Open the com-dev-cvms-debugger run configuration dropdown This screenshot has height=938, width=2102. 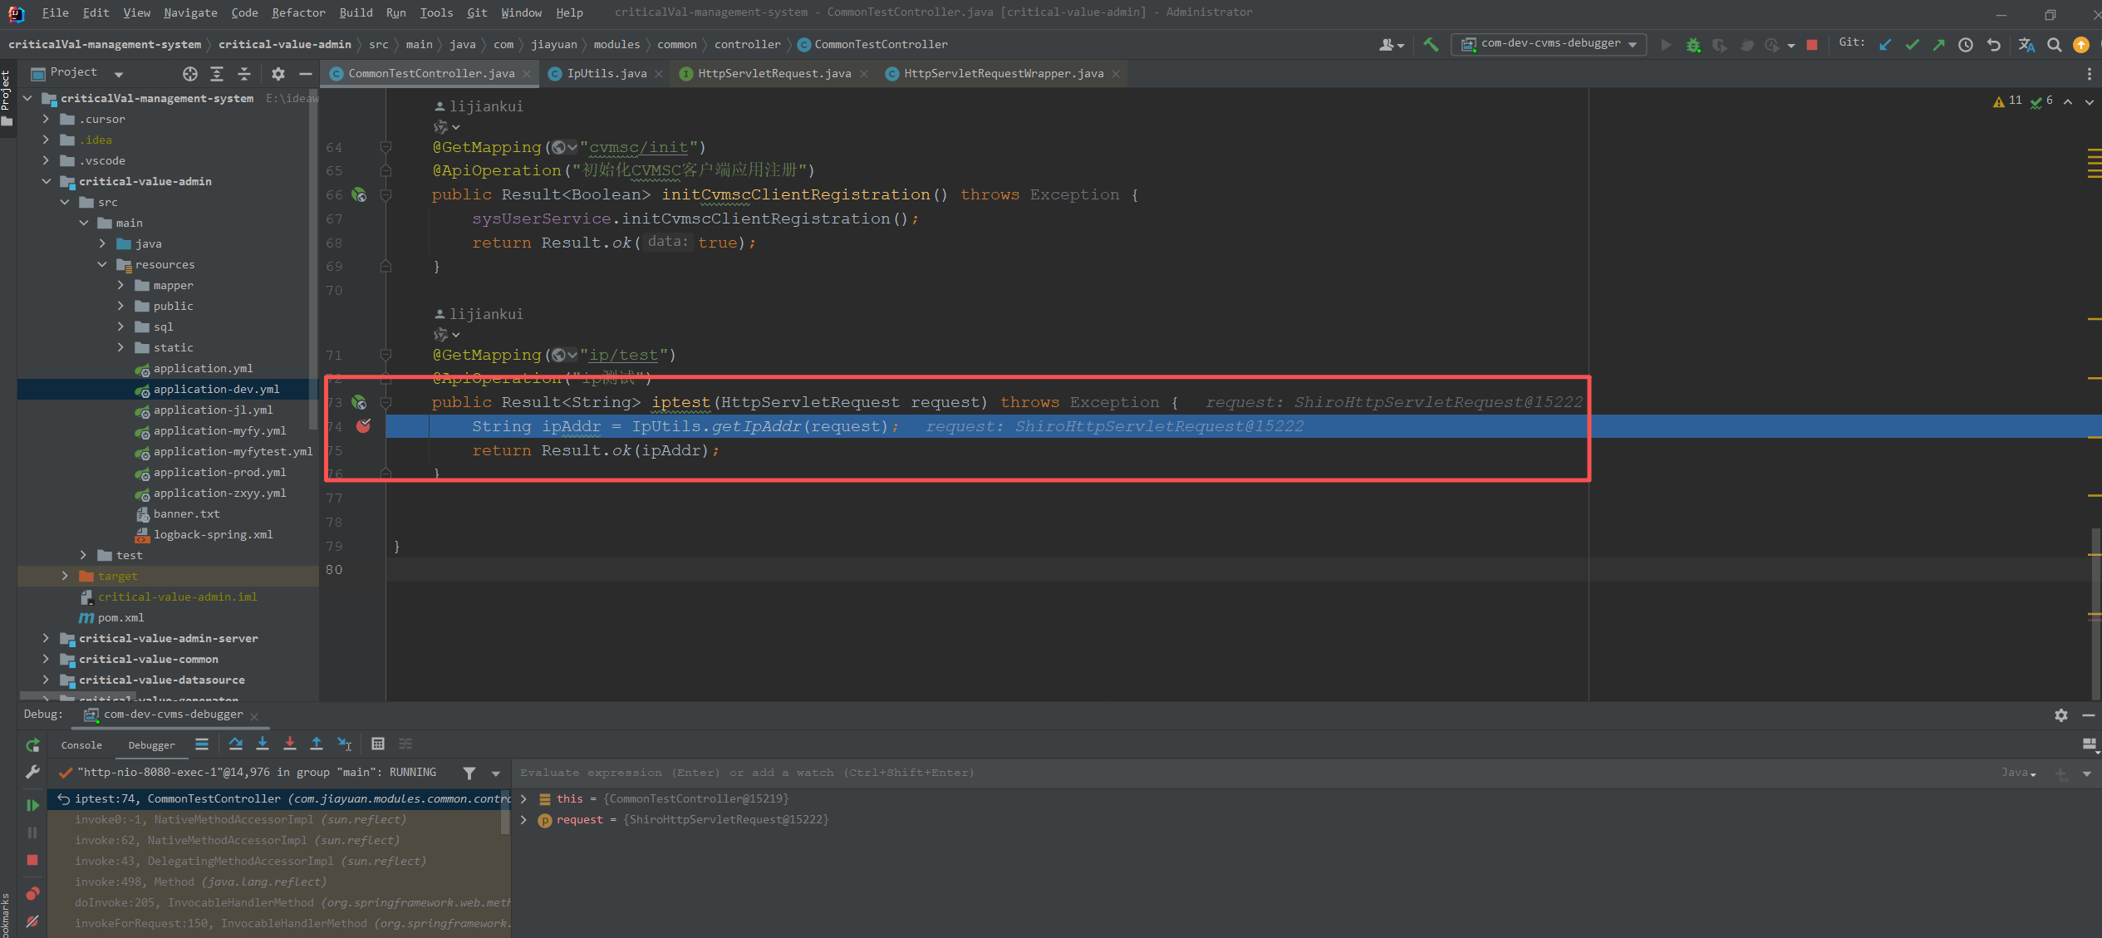pyautogui.click(x=1550, y=44)
